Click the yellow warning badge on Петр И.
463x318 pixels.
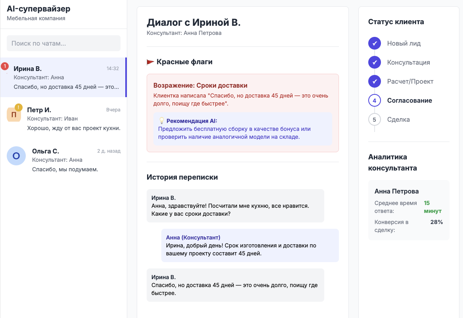pos(18,107)
